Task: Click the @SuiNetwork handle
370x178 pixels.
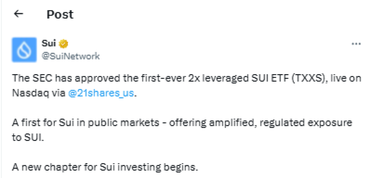Action: (x=71, y=56)
